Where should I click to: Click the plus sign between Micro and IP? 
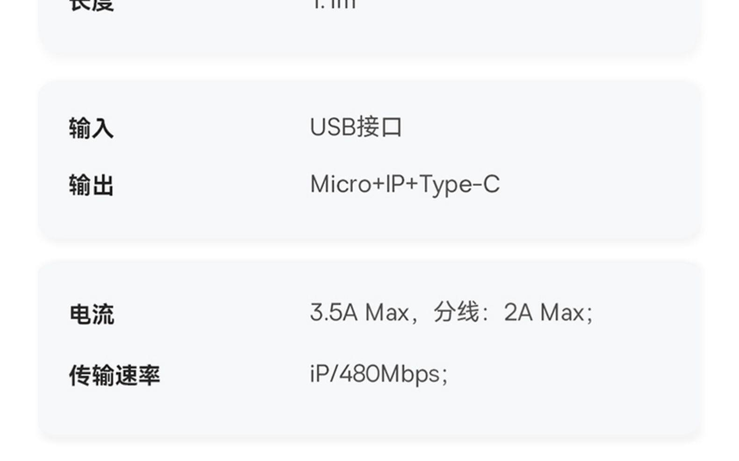coord(379,184)
